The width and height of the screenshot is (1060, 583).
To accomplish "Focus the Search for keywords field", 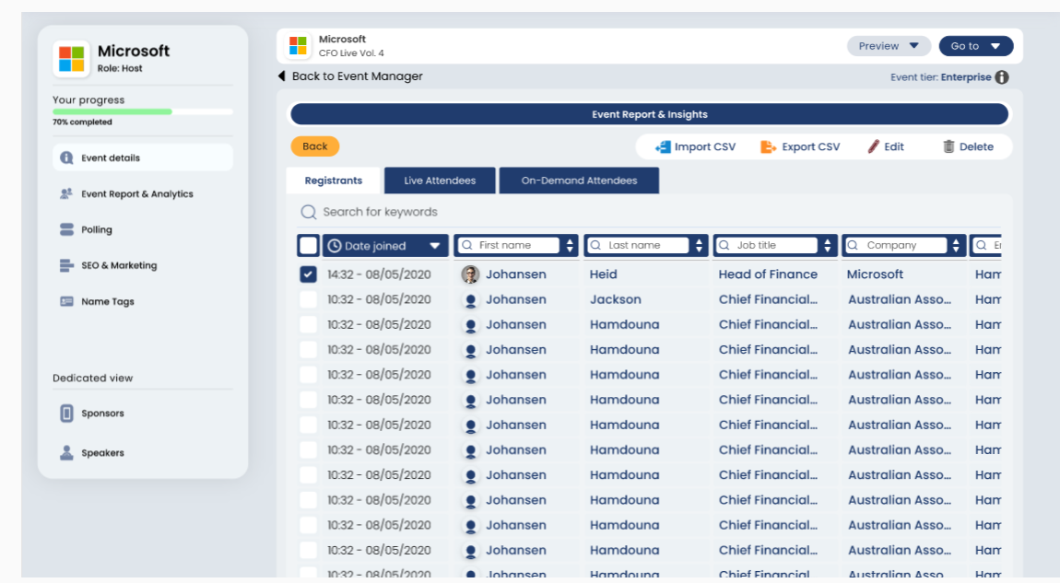I will [x=649, y=212].
